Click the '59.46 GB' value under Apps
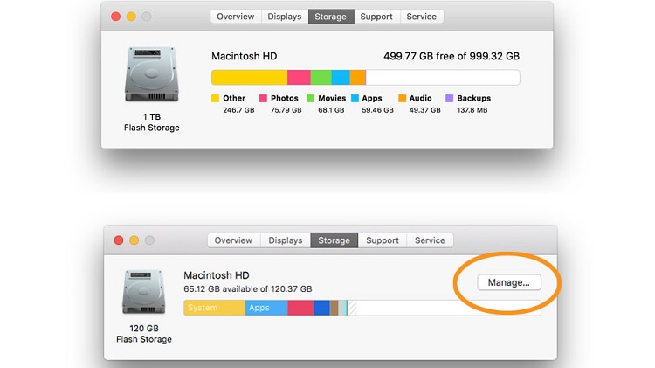The width and height of the screenshot is (655, 368). point(377,110)
